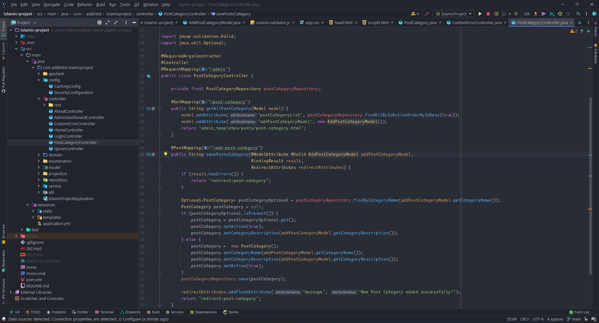
Task: Click the data sources status bar layers icon
Action: pos(4,319)
